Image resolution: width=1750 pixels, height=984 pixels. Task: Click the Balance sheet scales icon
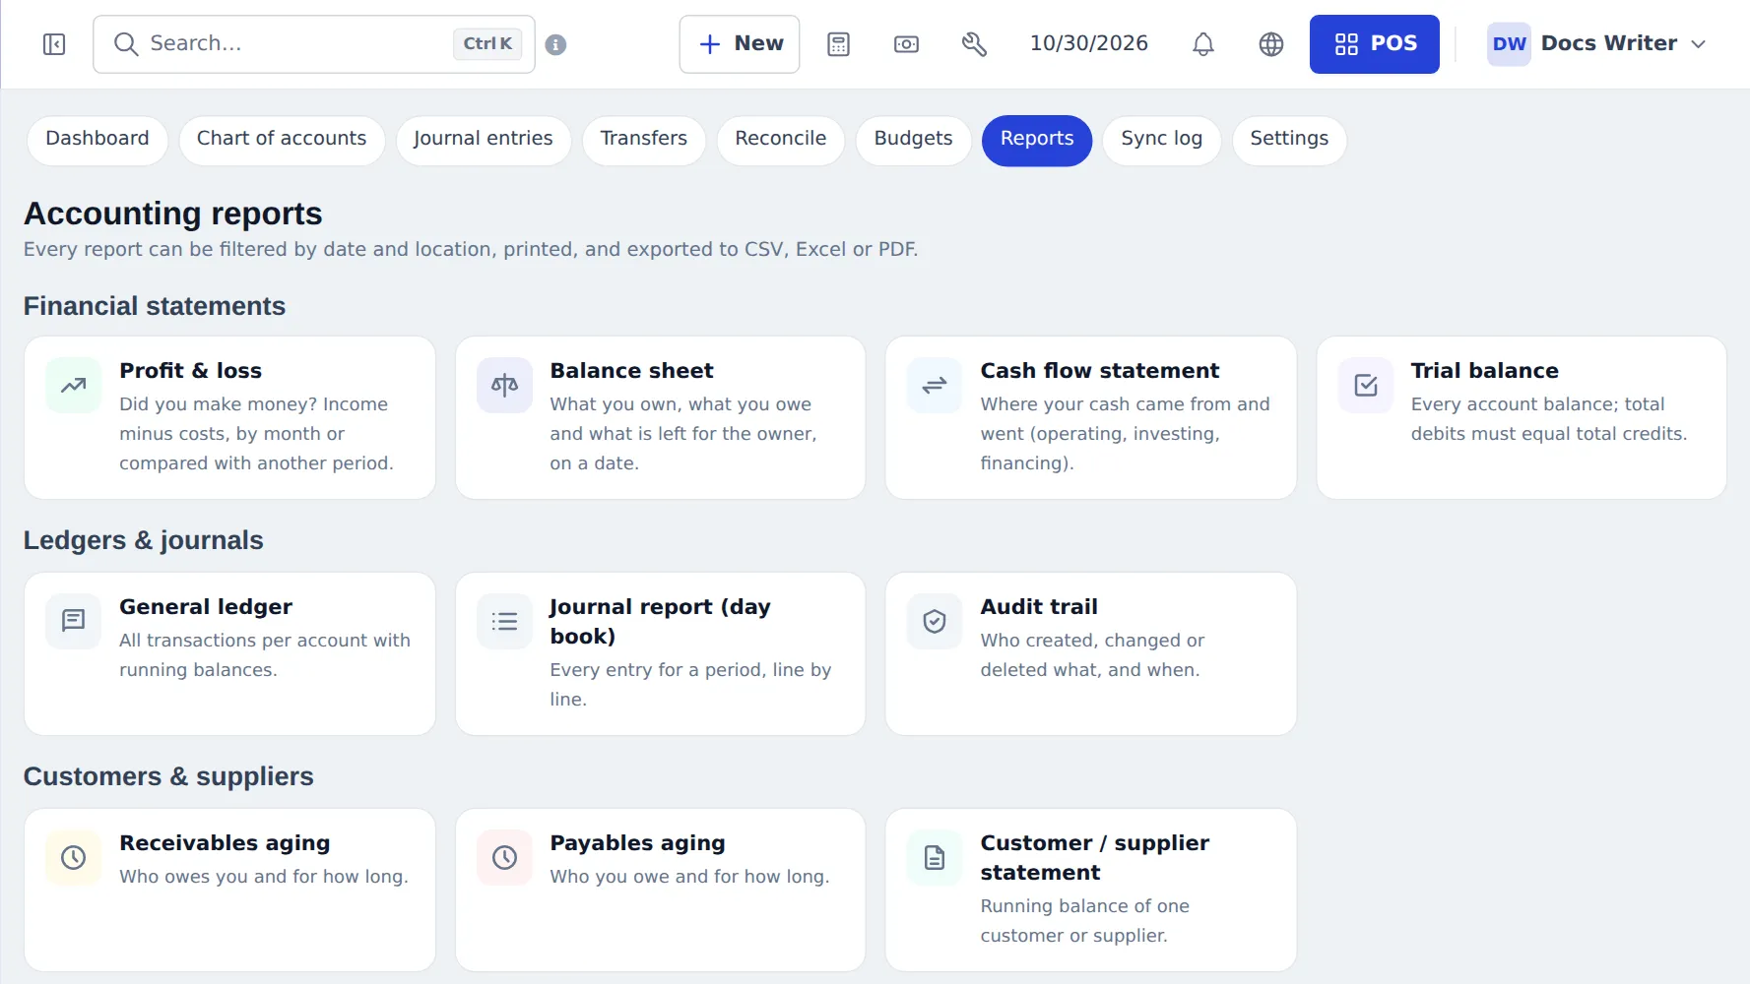504,385
